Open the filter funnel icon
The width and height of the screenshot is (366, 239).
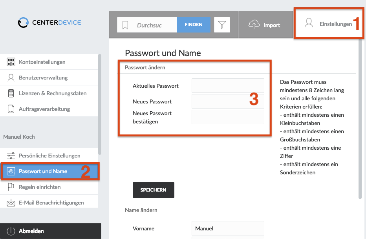(x=222, y=24)
